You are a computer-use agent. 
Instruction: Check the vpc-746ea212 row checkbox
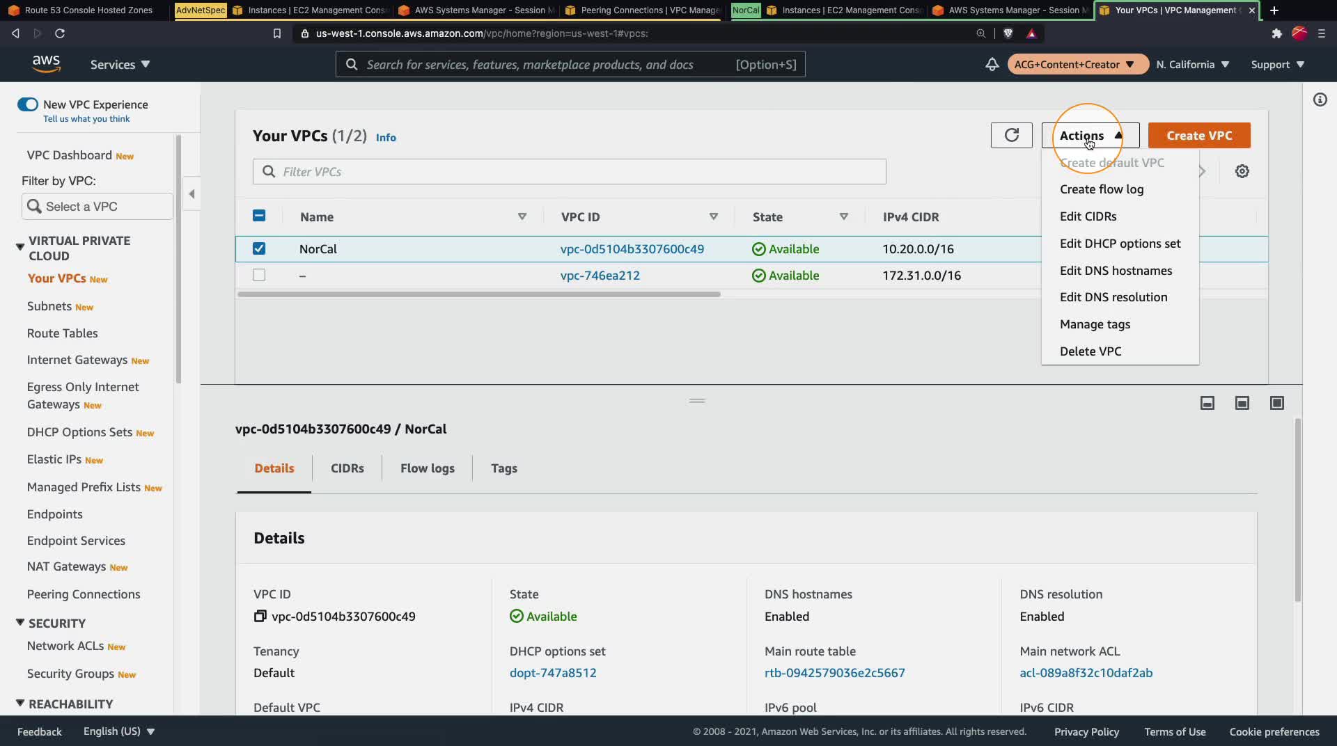[259, 275]
